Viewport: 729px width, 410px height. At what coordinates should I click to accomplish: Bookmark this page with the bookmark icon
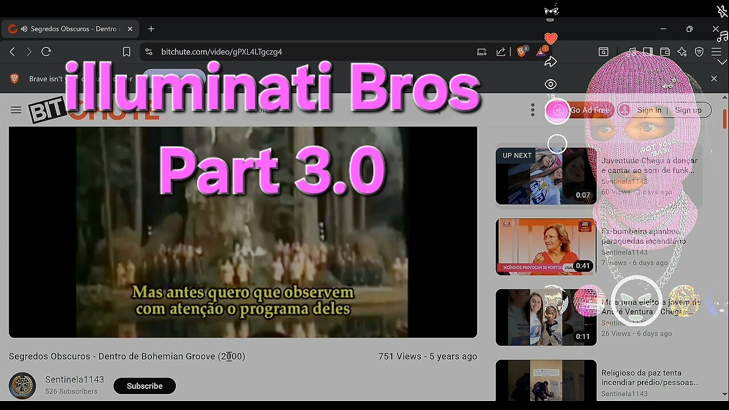click(126, 52)
